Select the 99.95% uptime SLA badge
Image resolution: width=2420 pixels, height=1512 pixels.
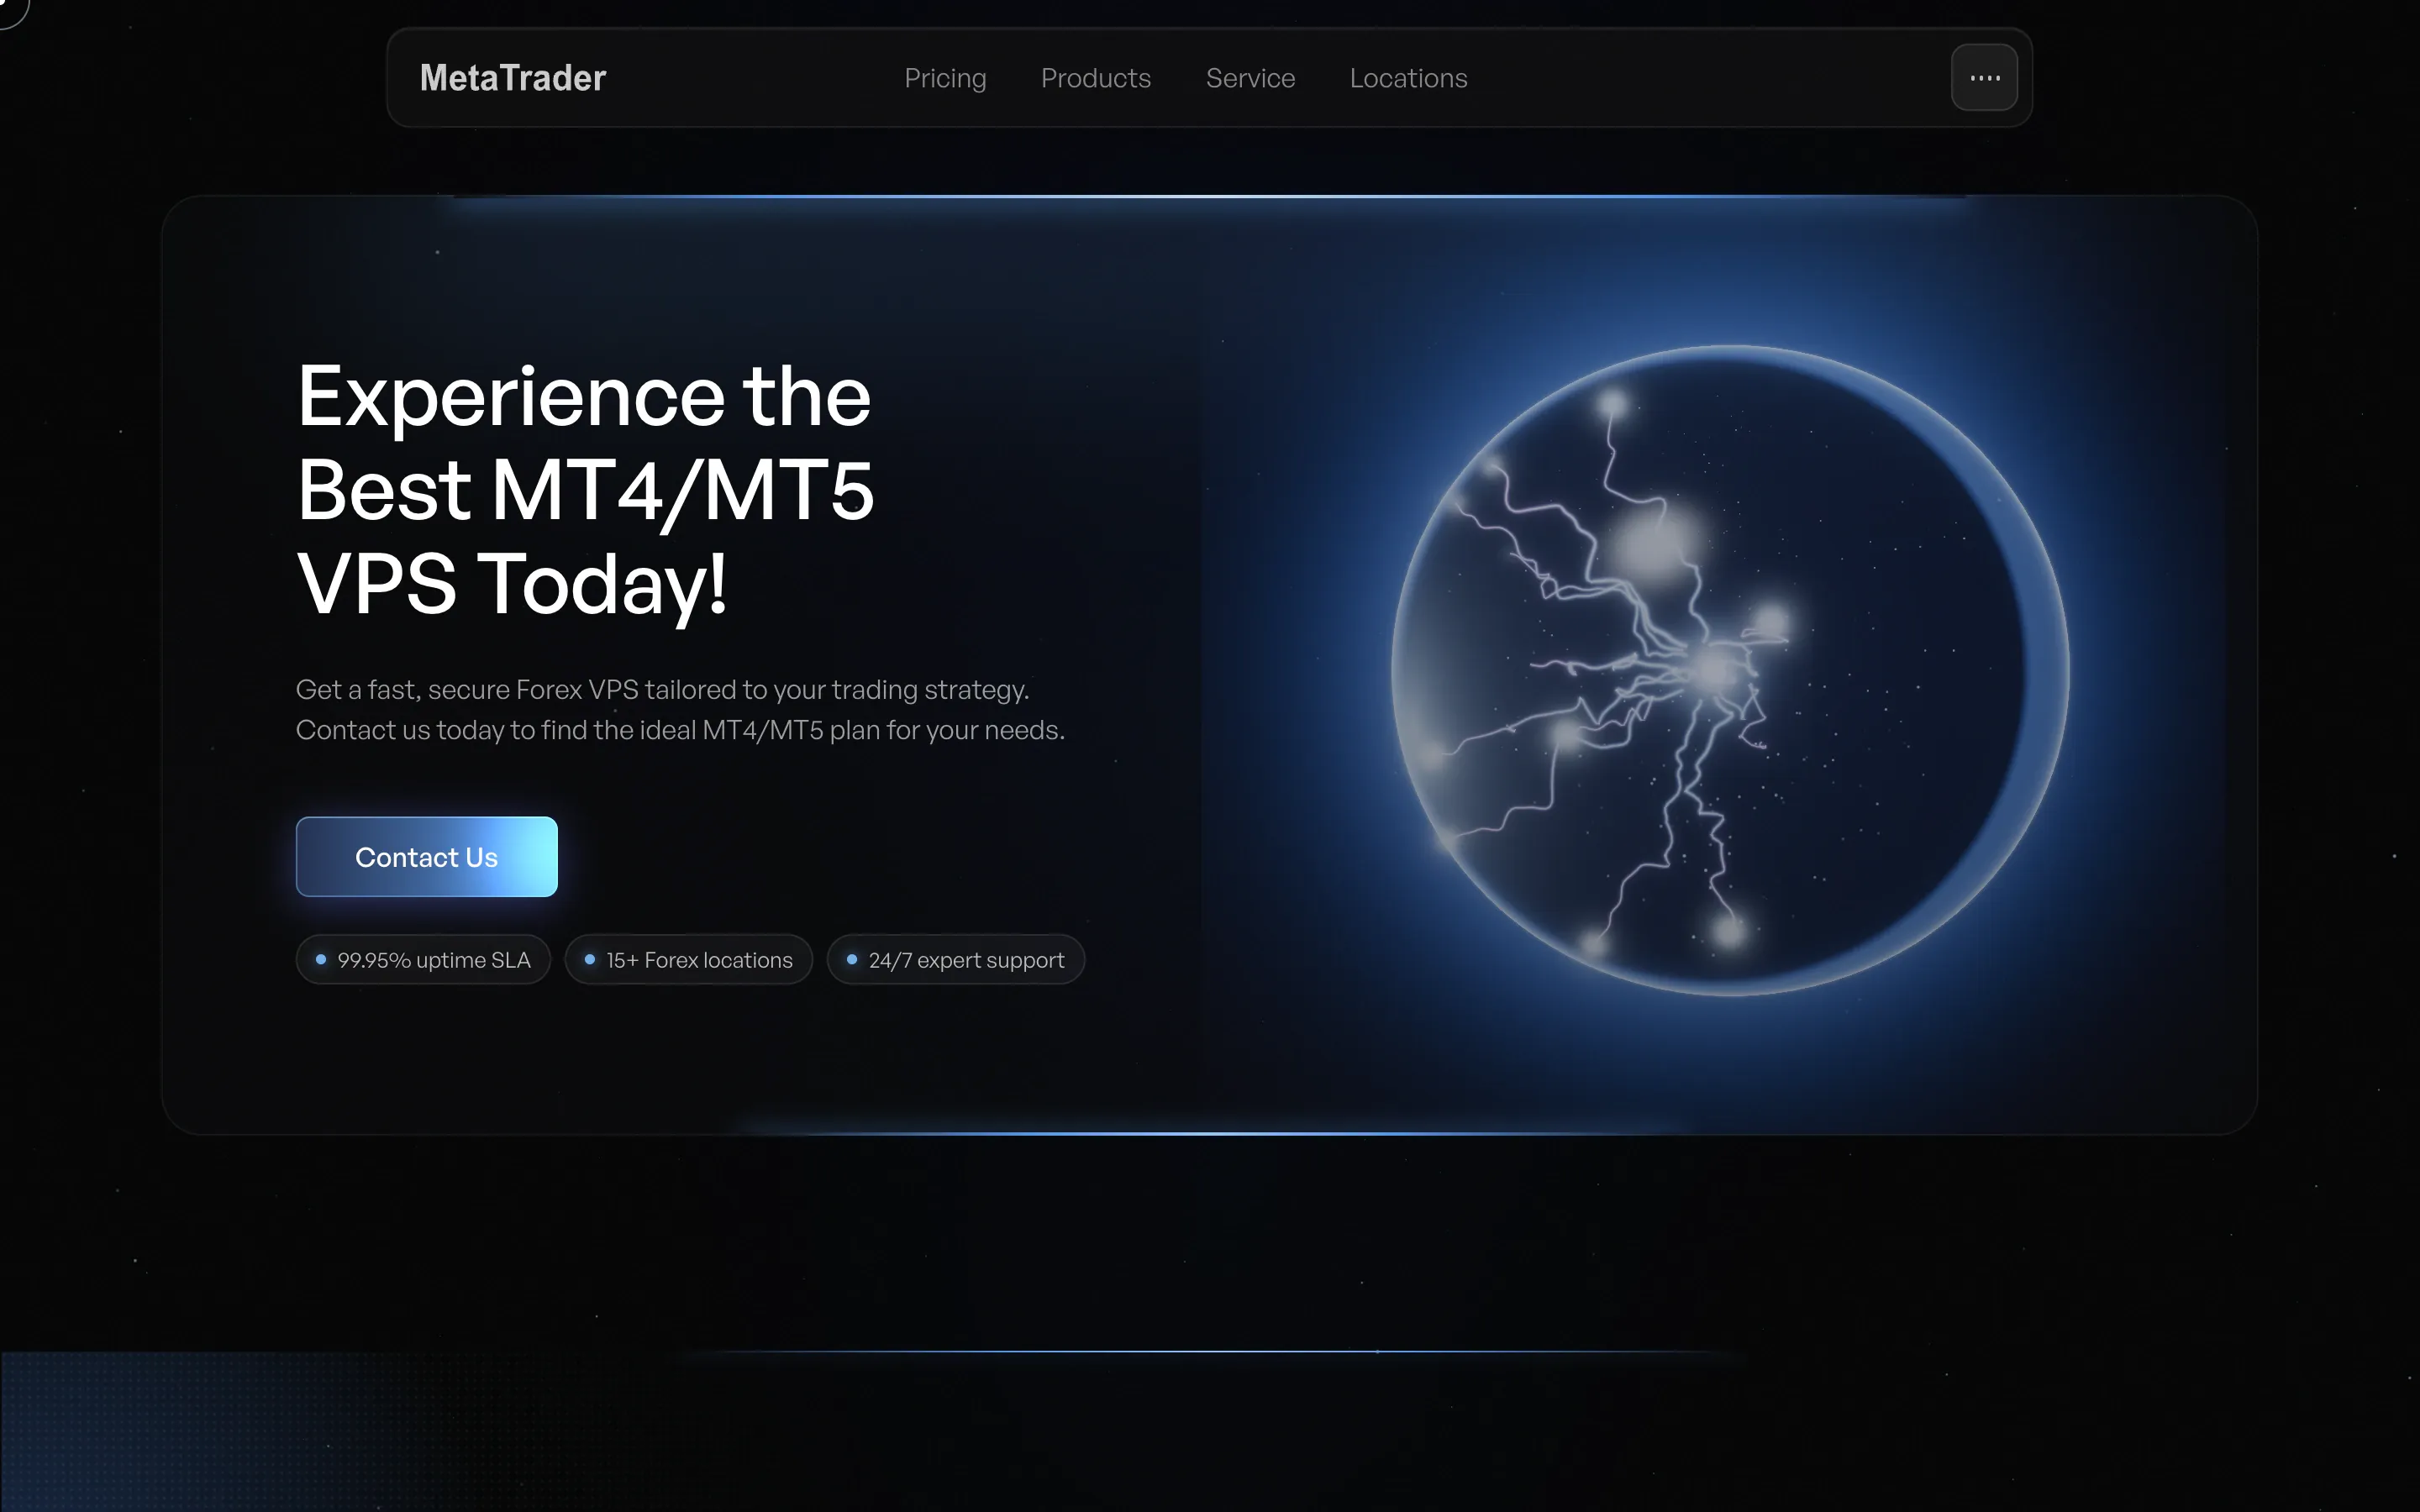tap(423, 959)
